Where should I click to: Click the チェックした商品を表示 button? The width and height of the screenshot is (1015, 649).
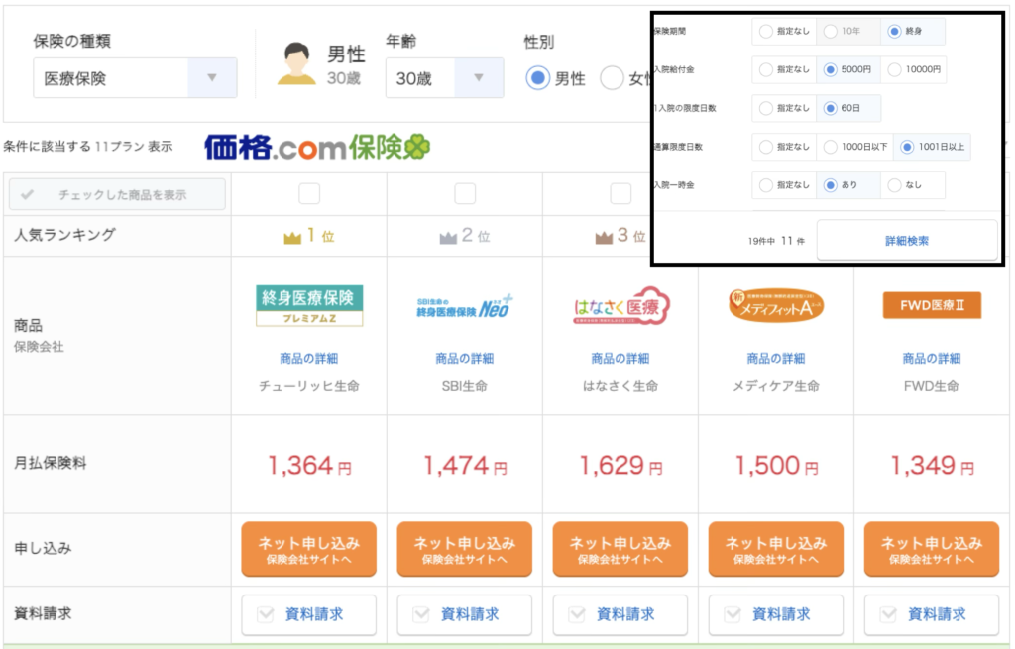pos(117,194)
